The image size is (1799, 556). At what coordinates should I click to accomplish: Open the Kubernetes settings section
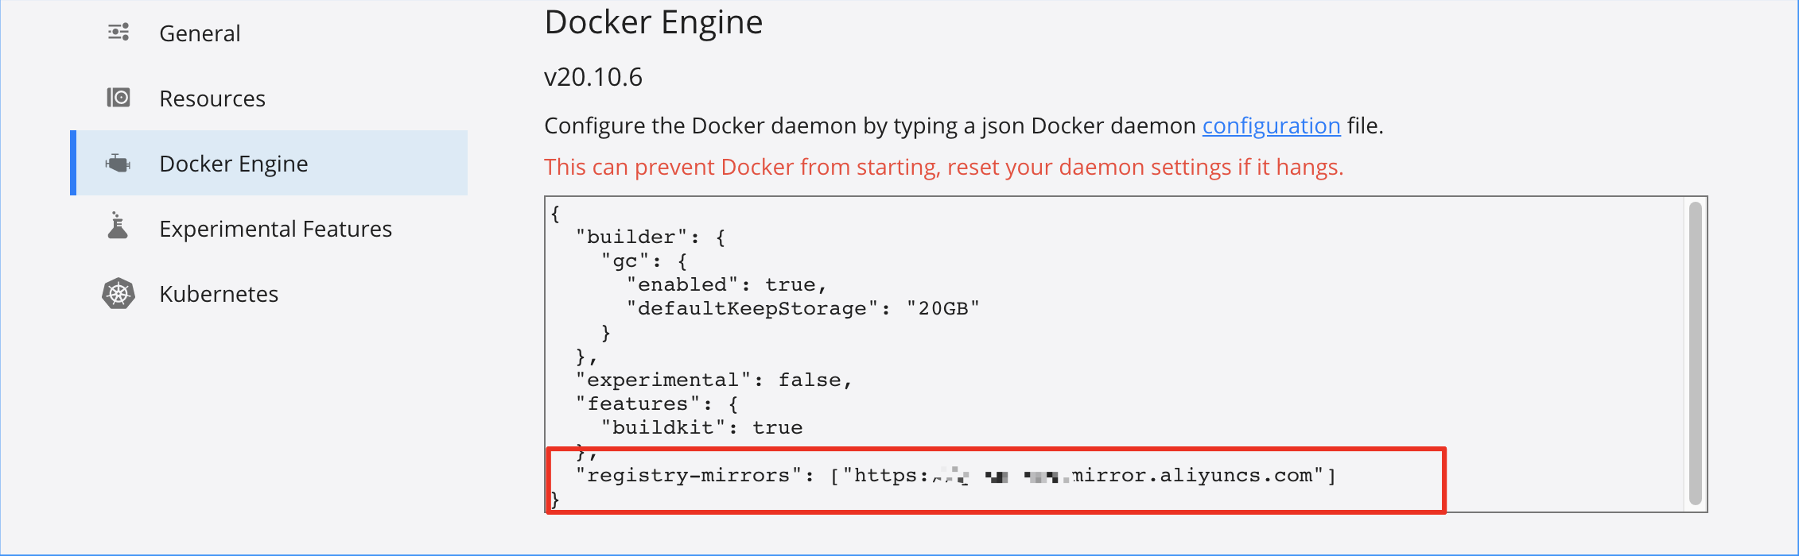click(x=219, y=294)
